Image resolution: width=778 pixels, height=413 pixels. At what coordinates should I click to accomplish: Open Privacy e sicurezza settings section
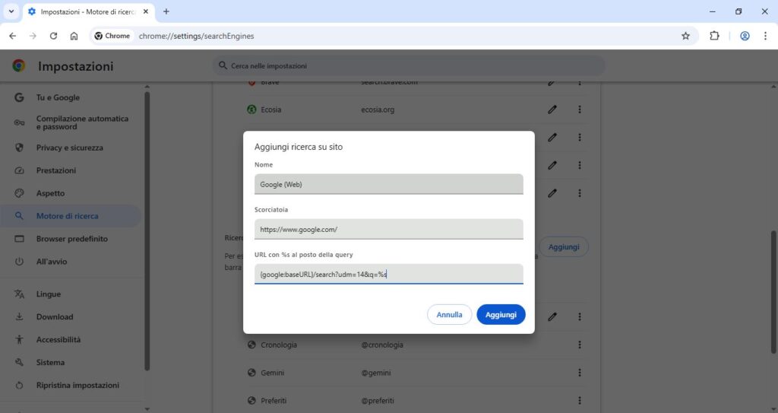coord(69,148)
